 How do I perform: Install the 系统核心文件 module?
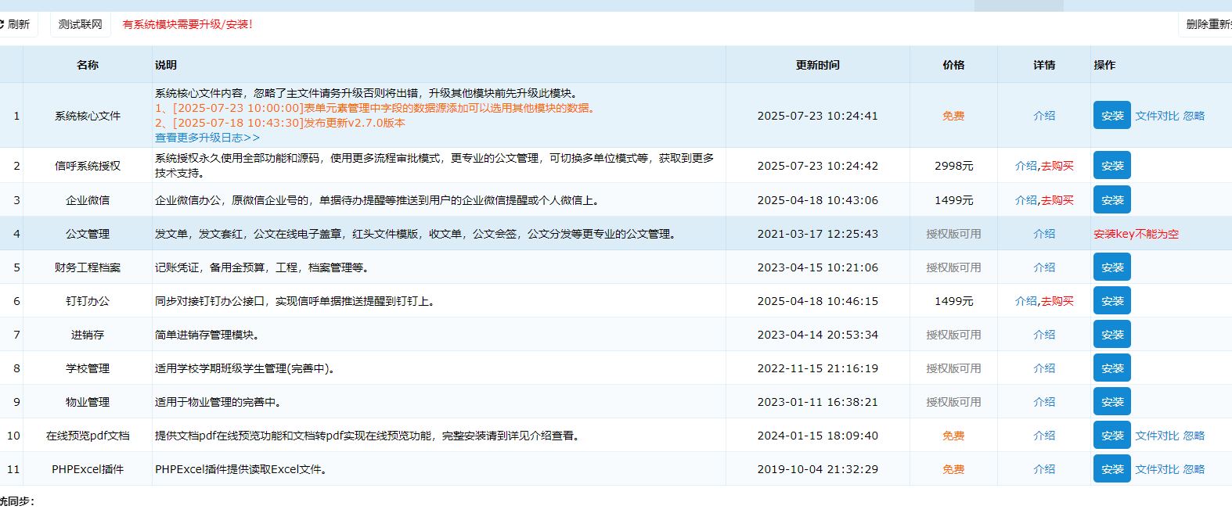coord(1111,116)
